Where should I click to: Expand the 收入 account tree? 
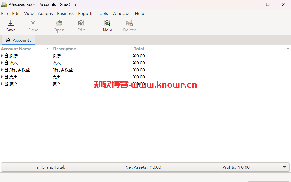(2, 63)
